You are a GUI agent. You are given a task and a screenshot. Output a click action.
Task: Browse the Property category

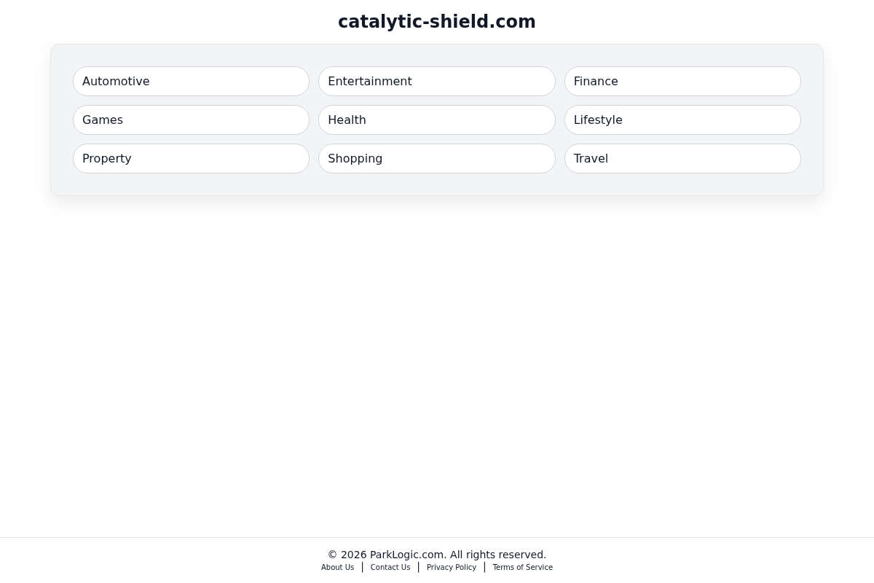pos(191,158)
